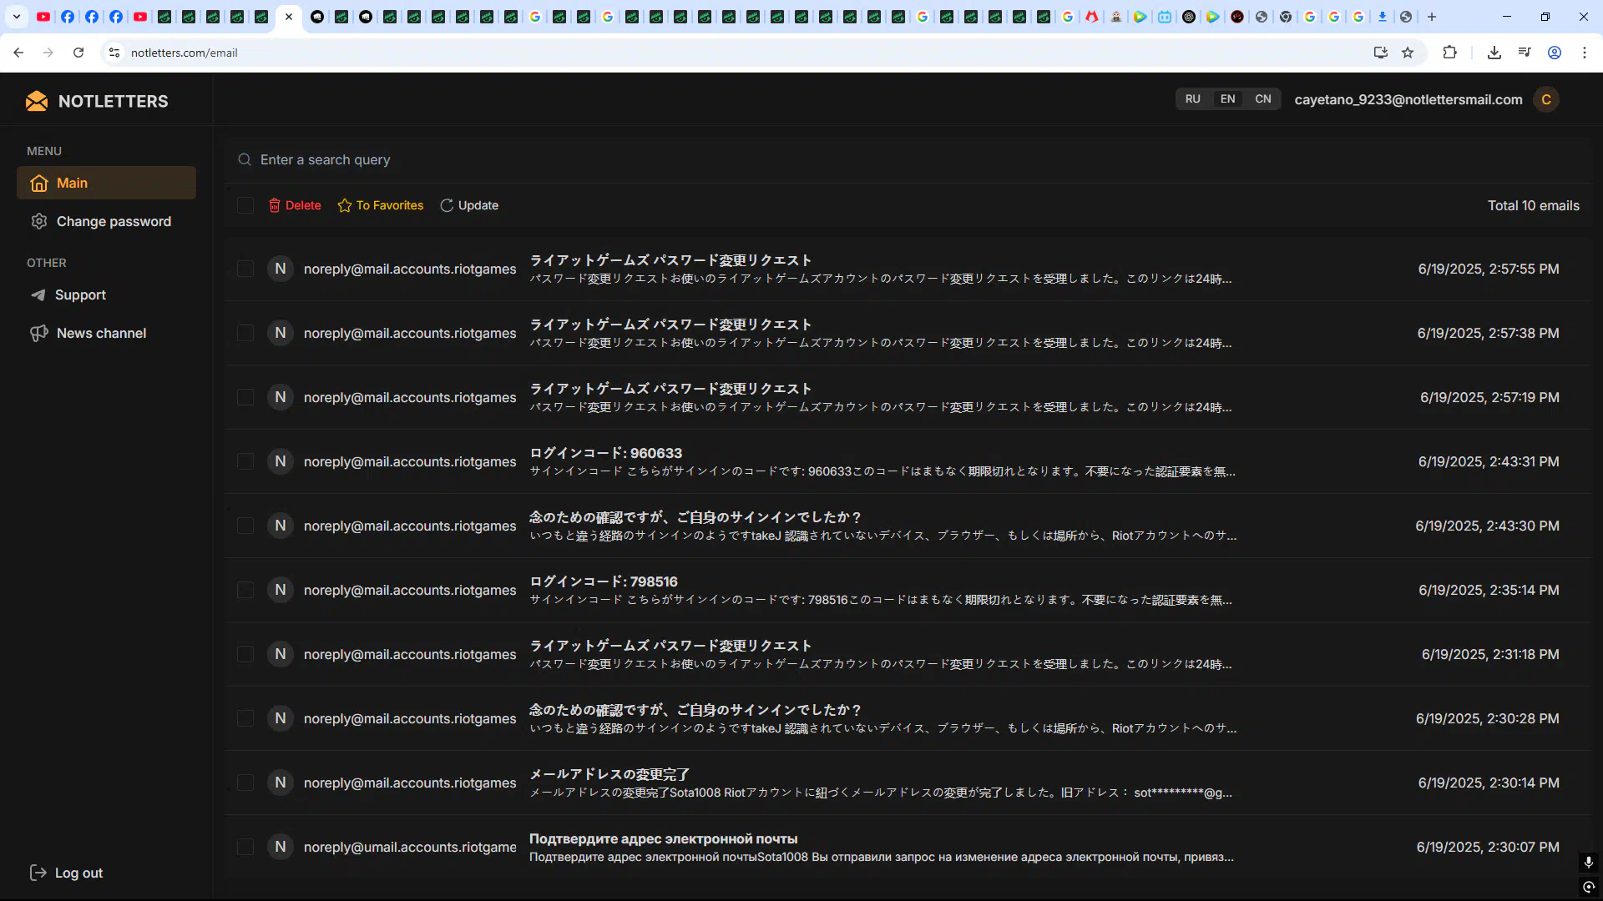1603x901 pixels.
Task: Open the Main menu item
Action: click(106, 183)
